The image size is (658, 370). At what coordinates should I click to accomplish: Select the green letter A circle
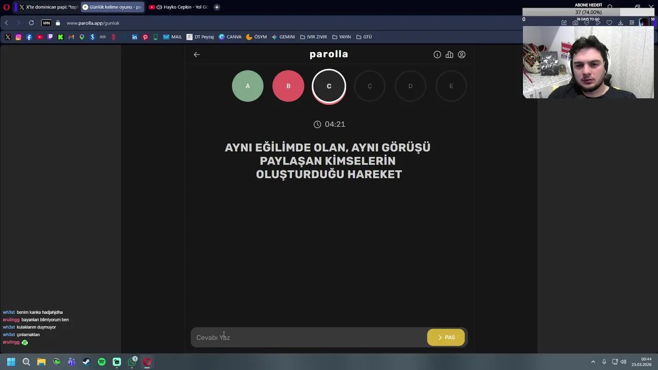(248, 86)
